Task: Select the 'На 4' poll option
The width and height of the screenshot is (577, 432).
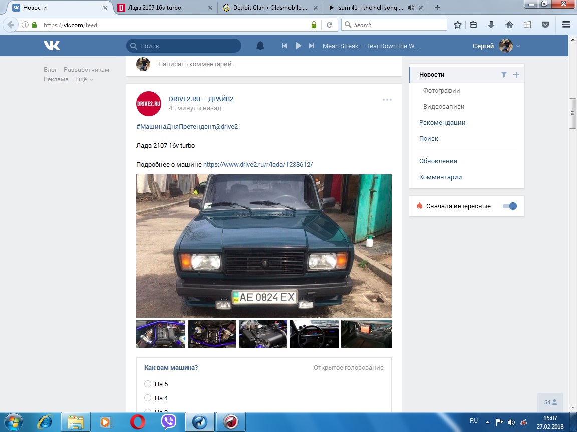Action: pos(148,398)
